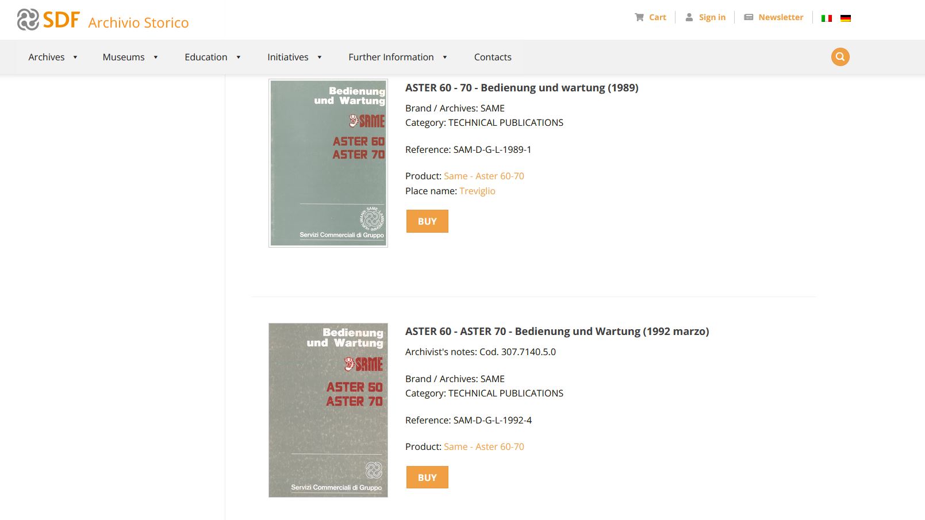This screenshot has height=520, width=925.
Task: Open Same - Aster 60-70 link in 1989 entry
Action: pos(483,176)
